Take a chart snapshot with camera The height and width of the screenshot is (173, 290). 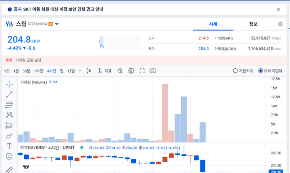[153, 71]
